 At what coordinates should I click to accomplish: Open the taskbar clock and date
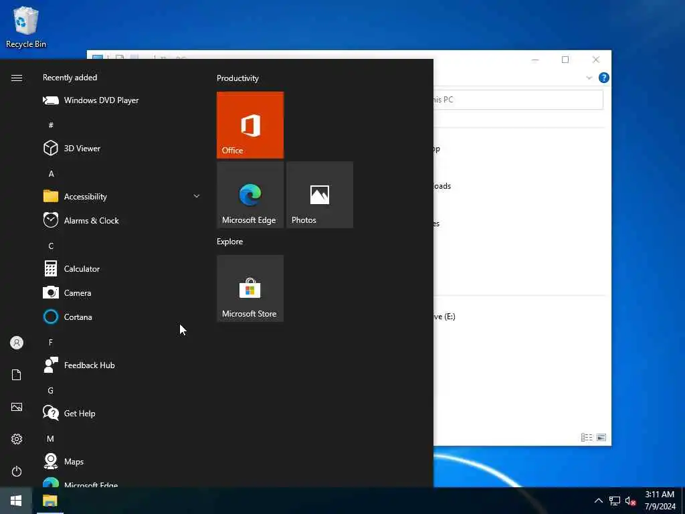click(x=660, y=501)
